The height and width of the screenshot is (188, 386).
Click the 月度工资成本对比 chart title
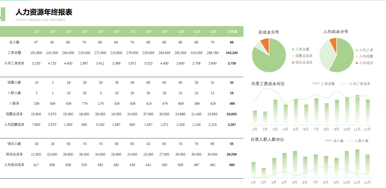268,84
